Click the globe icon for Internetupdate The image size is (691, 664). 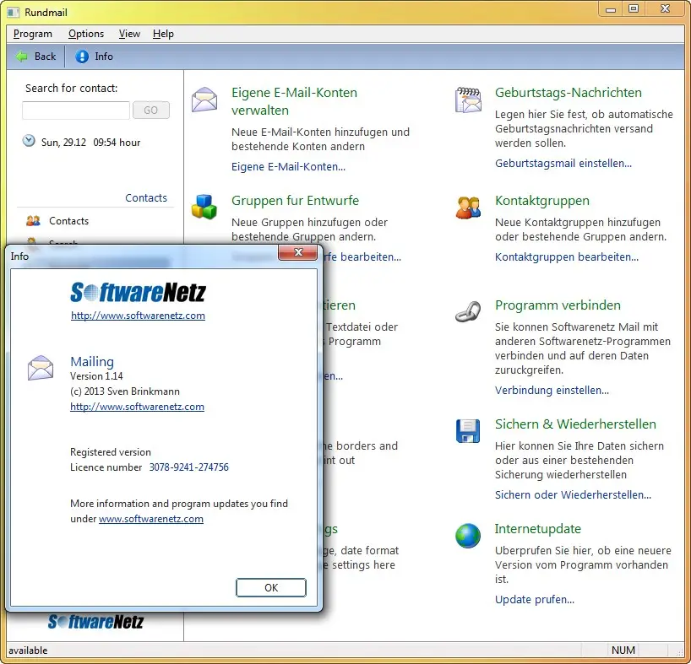468,536
